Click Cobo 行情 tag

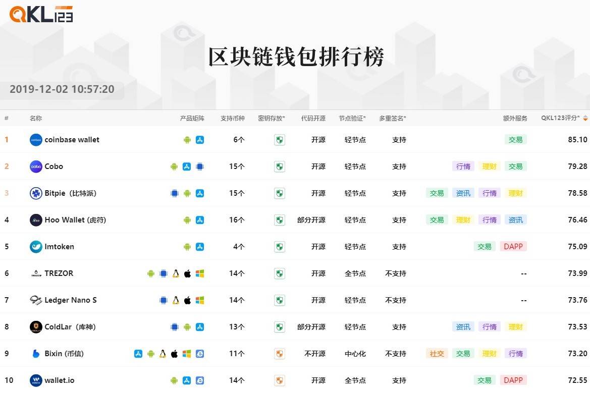coord(463,166)
